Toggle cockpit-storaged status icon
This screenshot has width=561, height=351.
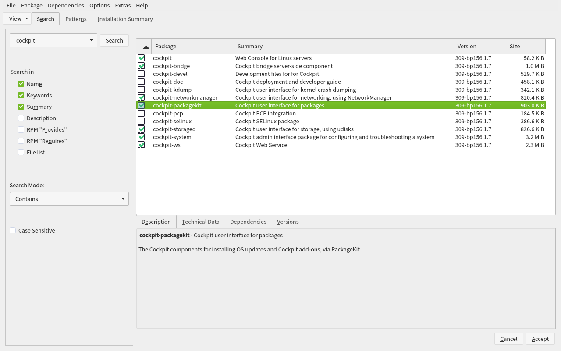(x=141, y=129)
